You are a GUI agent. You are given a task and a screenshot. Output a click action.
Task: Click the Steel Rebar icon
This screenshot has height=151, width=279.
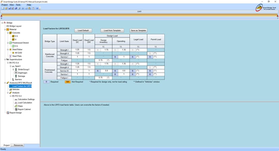(x=10, y=49)
